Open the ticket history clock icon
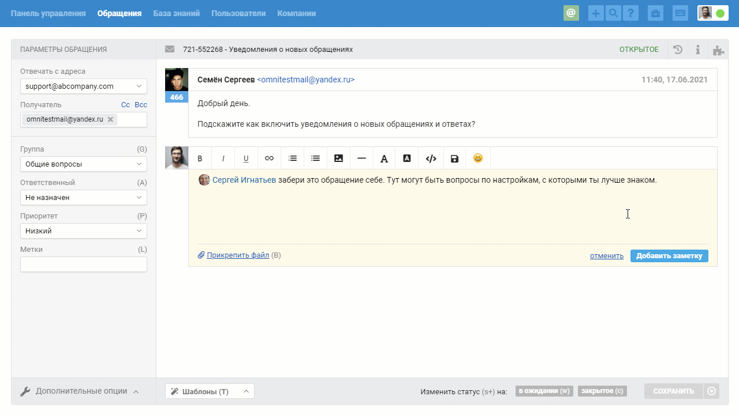This screenshot has height=415, width=739. (x=678, y=50)
